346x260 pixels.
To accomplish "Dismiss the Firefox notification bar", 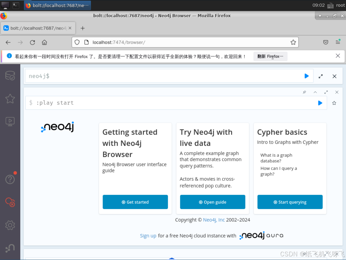I will 338,56.
